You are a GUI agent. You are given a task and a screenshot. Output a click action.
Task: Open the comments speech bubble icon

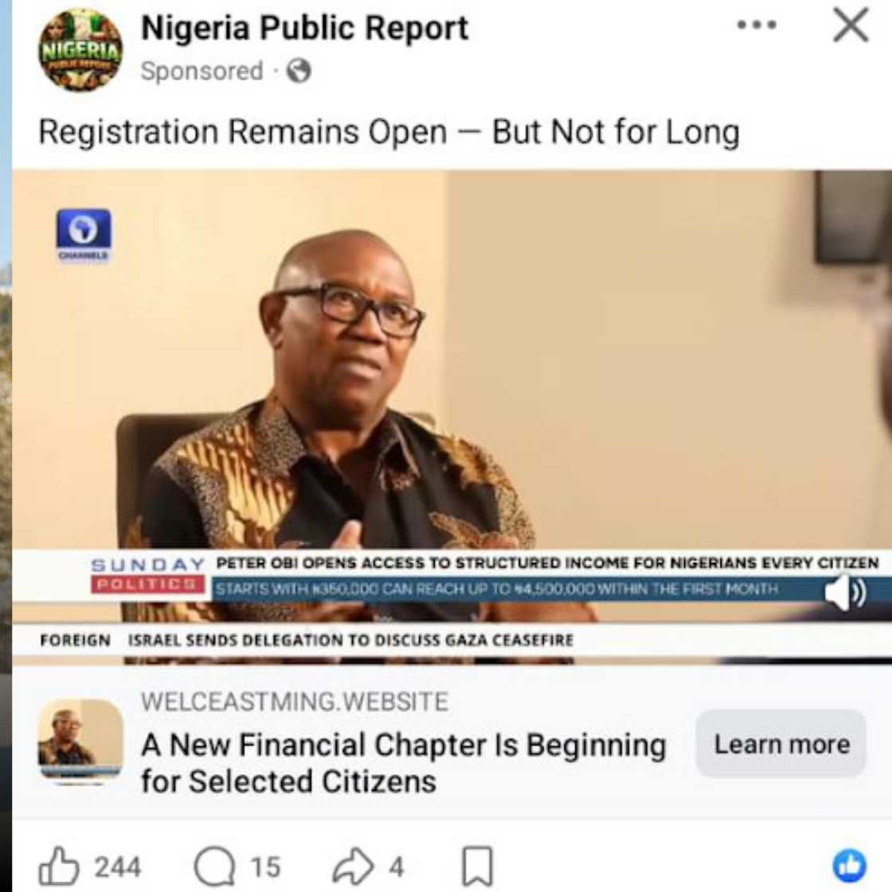tap(214, 867)
